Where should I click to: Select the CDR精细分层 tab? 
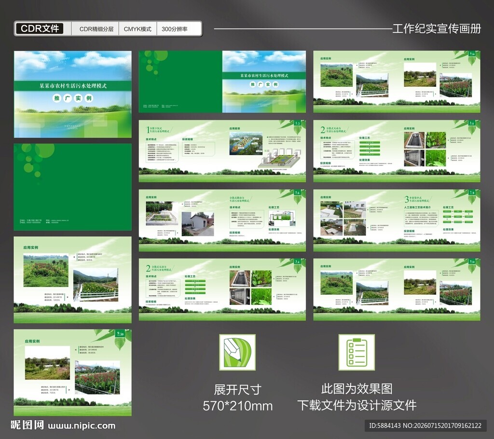(x=96, y=29)
